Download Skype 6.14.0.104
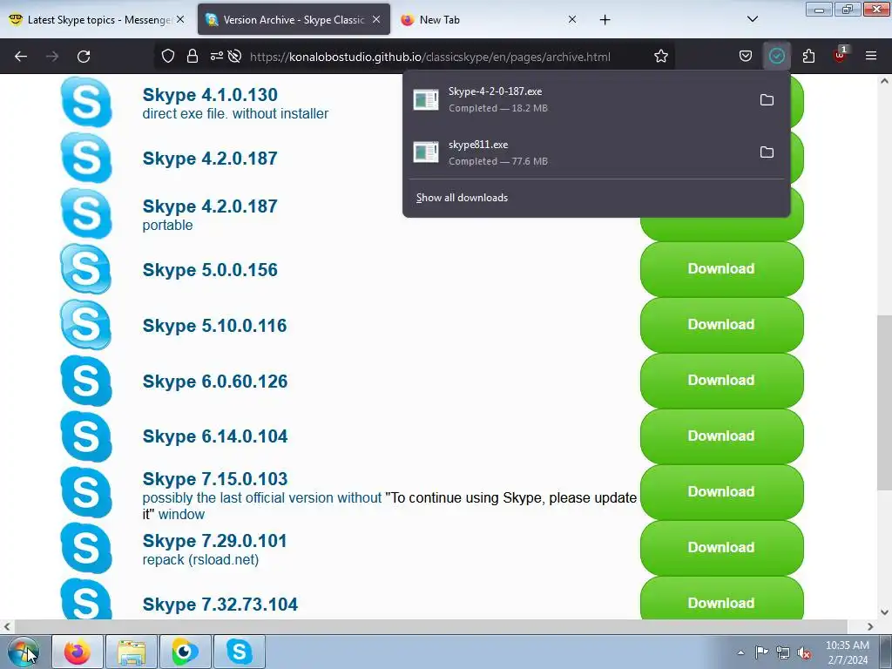892x669 pixels. point(721,436)
